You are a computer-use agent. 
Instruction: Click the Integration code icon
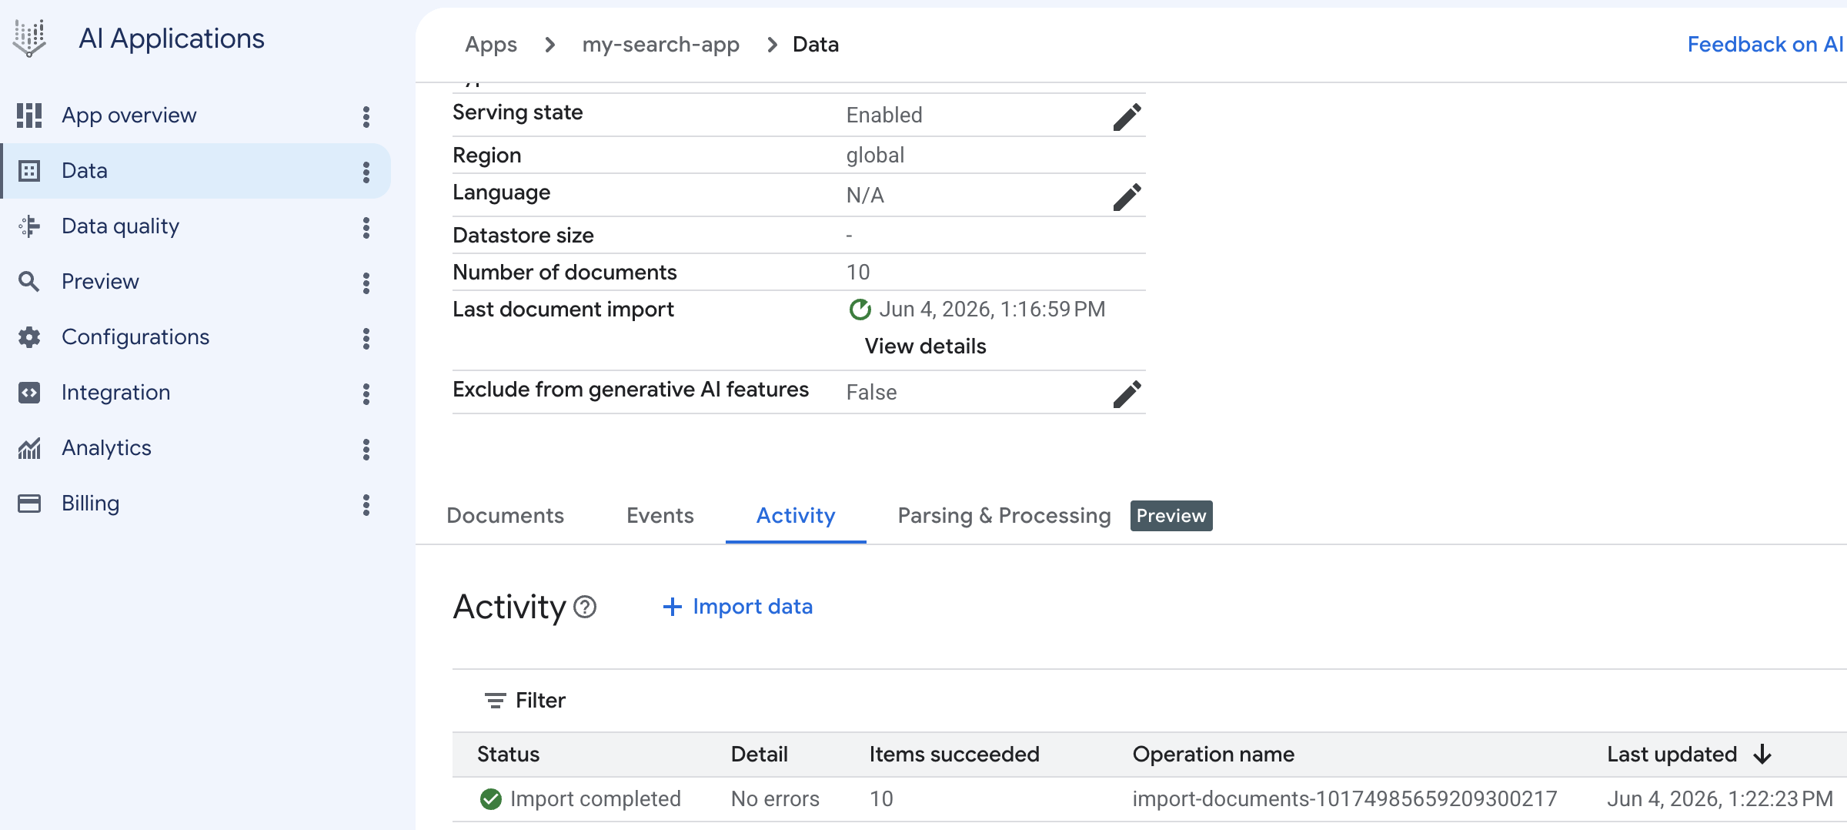pos(29,393)
